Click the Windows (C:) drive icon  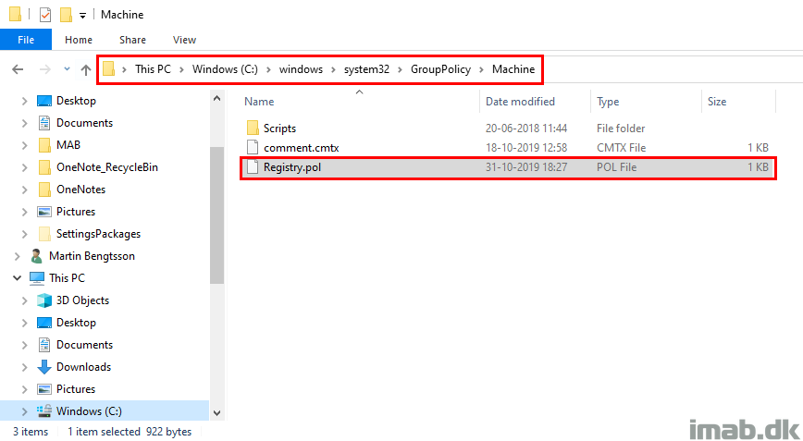click(x=44, y=410)
